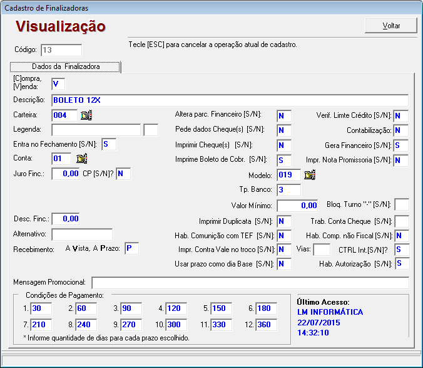Open the Carteira lookup icon

click(x=86, y=115)
